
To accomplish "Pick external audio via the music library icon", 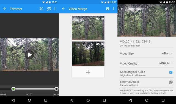I will point(171,82).
